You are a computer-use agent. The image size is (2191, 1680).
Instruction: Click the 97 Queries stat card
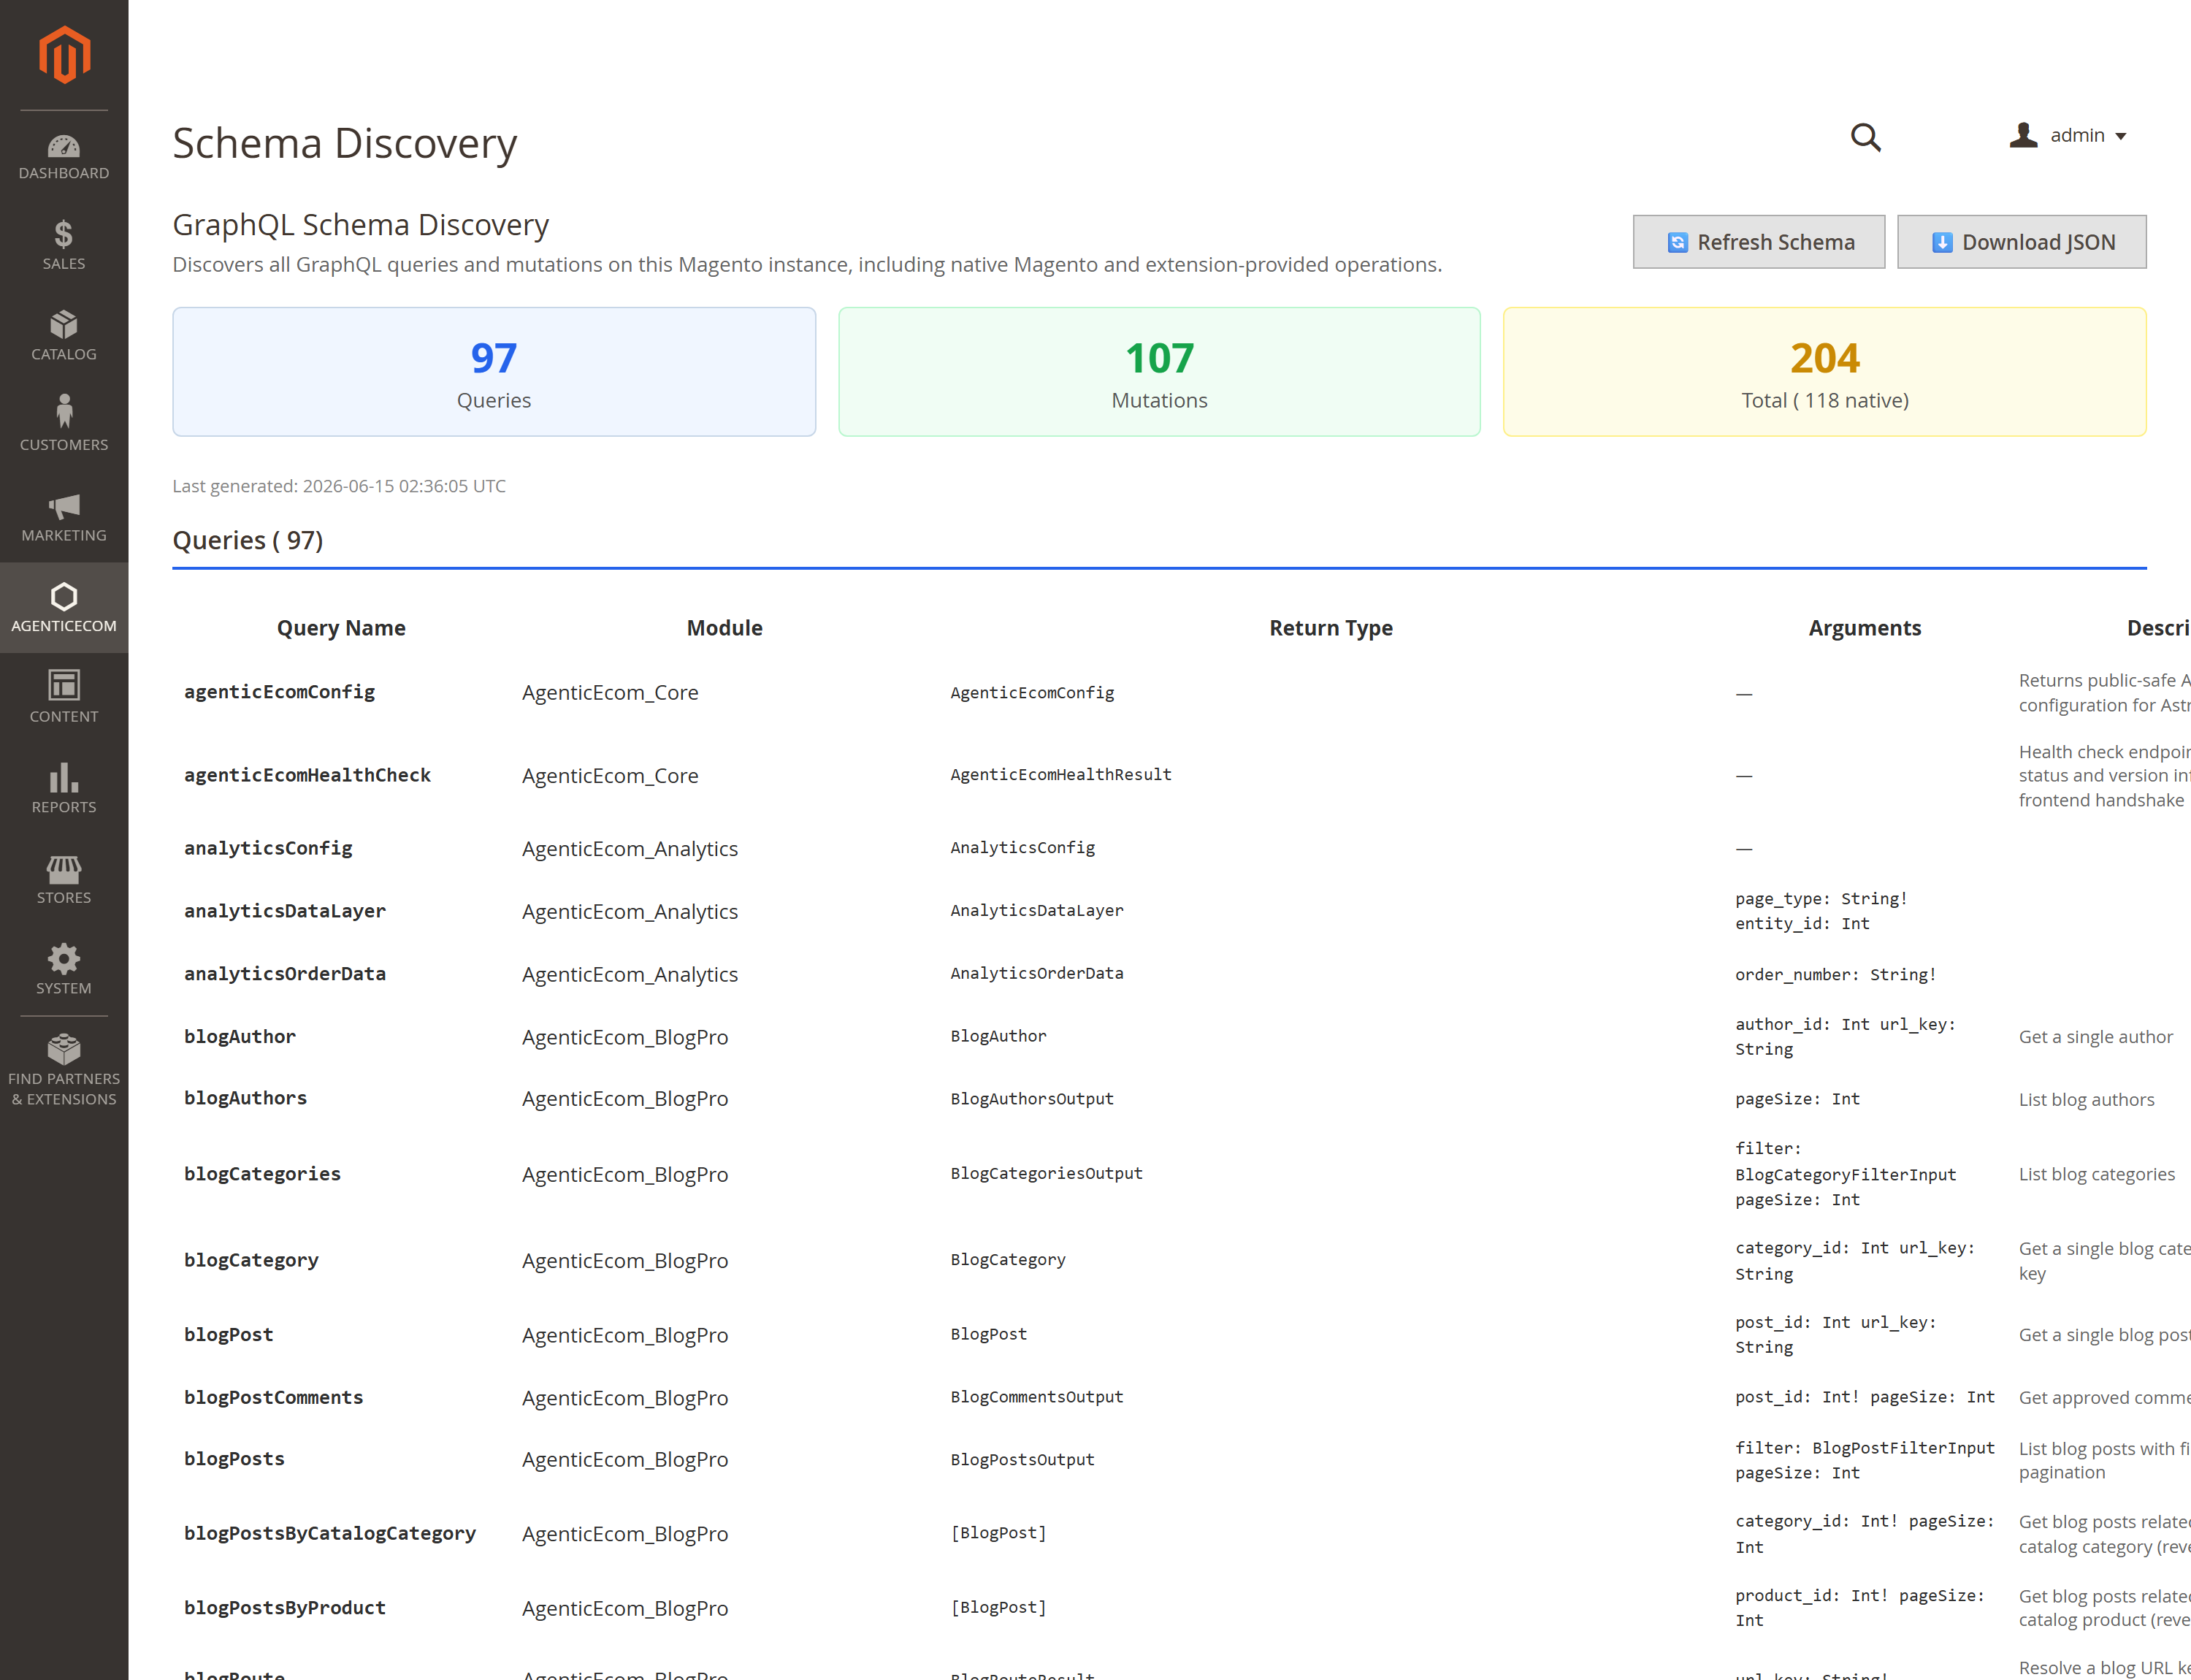click(x=494, y=372)
